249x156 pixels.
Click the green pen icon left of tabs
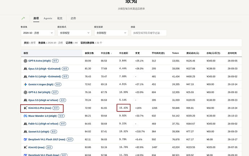tap(23, 18)
